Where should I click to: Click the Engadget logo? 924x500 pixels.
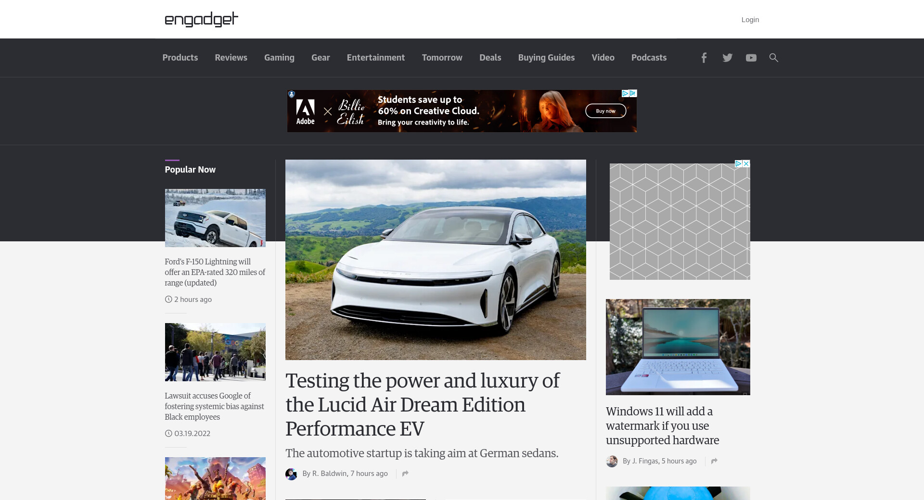[x=201, y=19]
